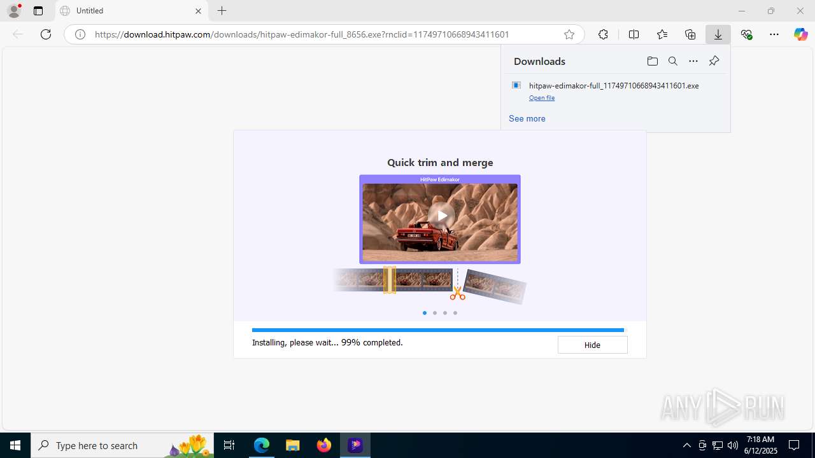Minimize the Edge window
This screenshot has width=815, height=458.
pyautogui.click(x=742, y=11)
